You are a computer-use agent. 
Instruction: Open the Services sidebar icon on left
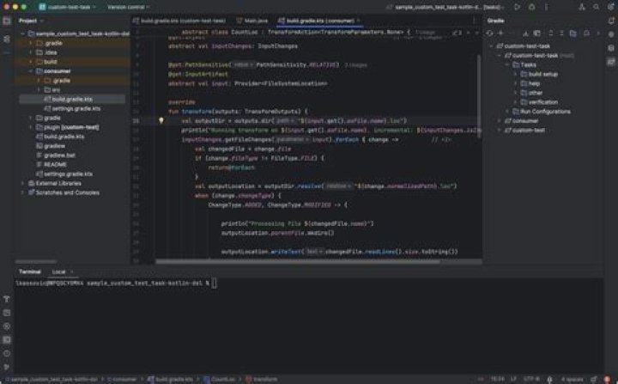pyautogui.click(x=7, y=326)
